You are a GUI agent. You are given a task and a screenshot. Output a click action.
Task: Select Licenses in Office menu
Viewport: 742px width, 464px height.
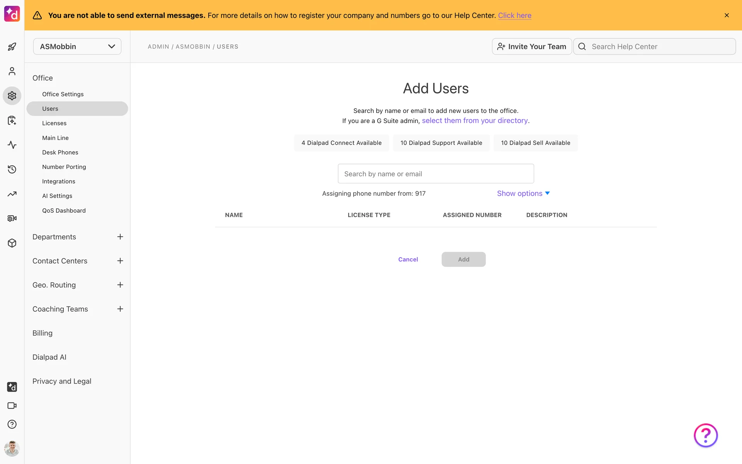click(x=54, y=123)
